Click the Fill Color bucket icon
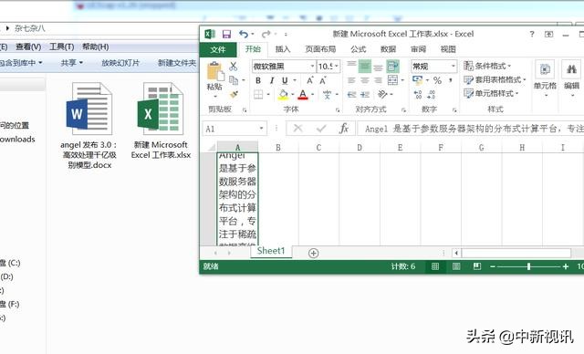Viewport: 584px width, 354px height. tap(283, 95)
